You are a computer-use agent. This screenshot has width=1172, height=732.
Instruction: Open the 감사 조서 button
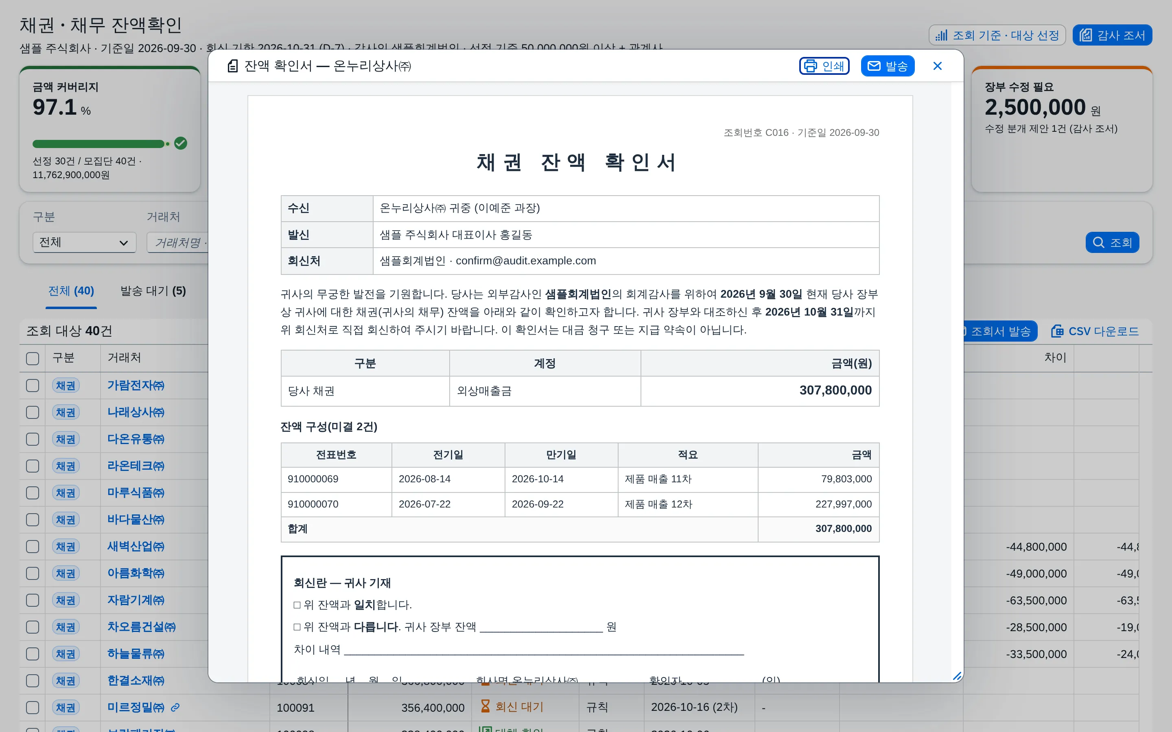click(x=1112, y=35)
